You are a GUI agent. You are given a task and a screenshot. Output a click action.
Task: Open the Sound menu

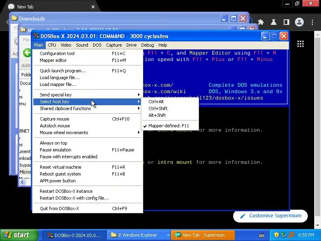82,45
